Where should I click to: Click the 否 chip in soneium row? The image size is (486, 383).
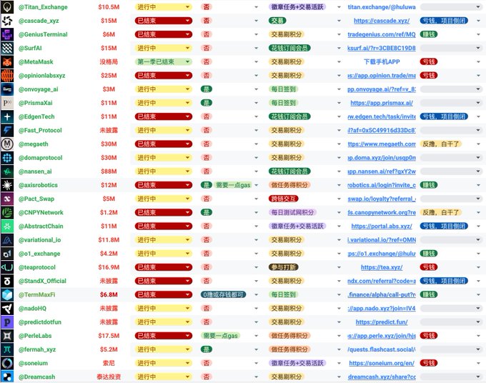tap(207, 363)
